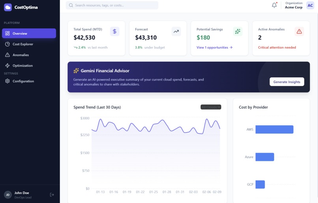Click the magnifier icon in search bar
The height and width of the screenshot is (203, 318).
(x=71, y=5)
